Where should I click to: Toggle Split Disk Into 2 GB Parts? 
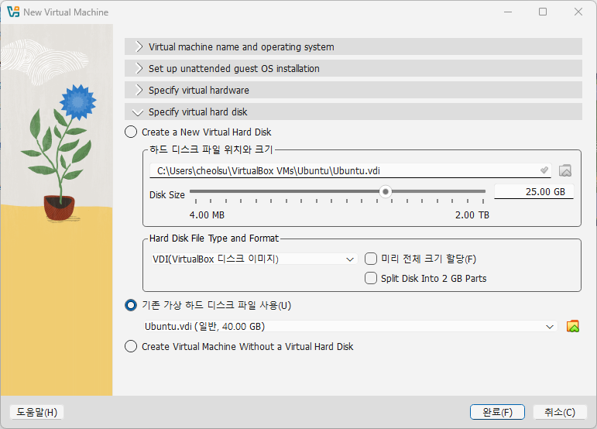pyautogui.click(x=371, y=278)
